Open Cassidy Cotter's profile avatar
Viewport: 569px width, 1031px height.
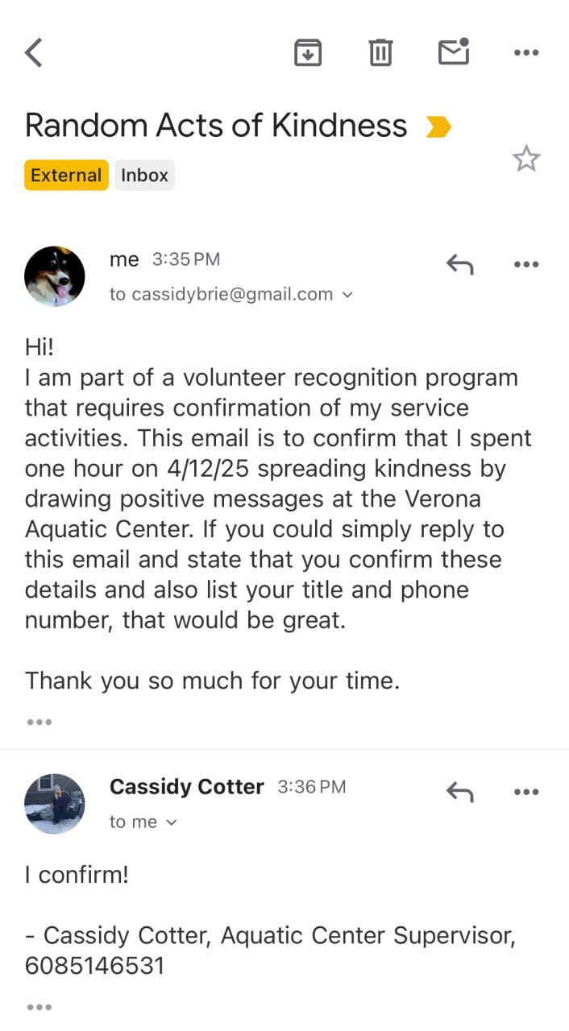pyautogui.click(x=55, y=804)
